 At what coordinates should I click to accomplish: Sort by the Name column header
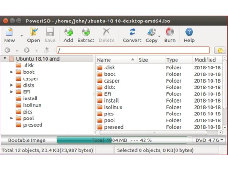click(x=116, y=60)
